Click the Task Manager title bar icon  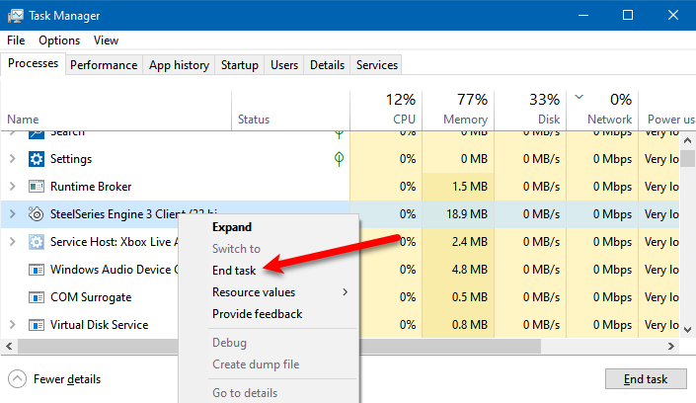[x=16, y=16]
